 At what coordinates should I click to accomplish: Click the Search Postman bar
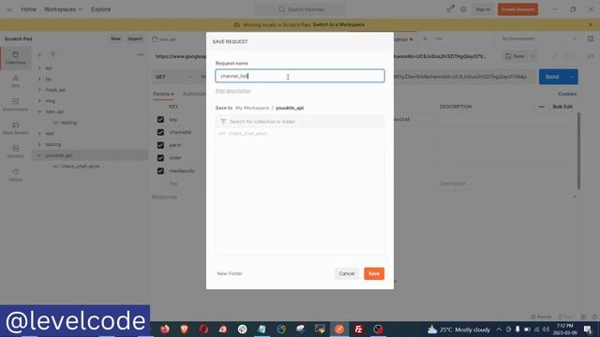tap(300, 9)
